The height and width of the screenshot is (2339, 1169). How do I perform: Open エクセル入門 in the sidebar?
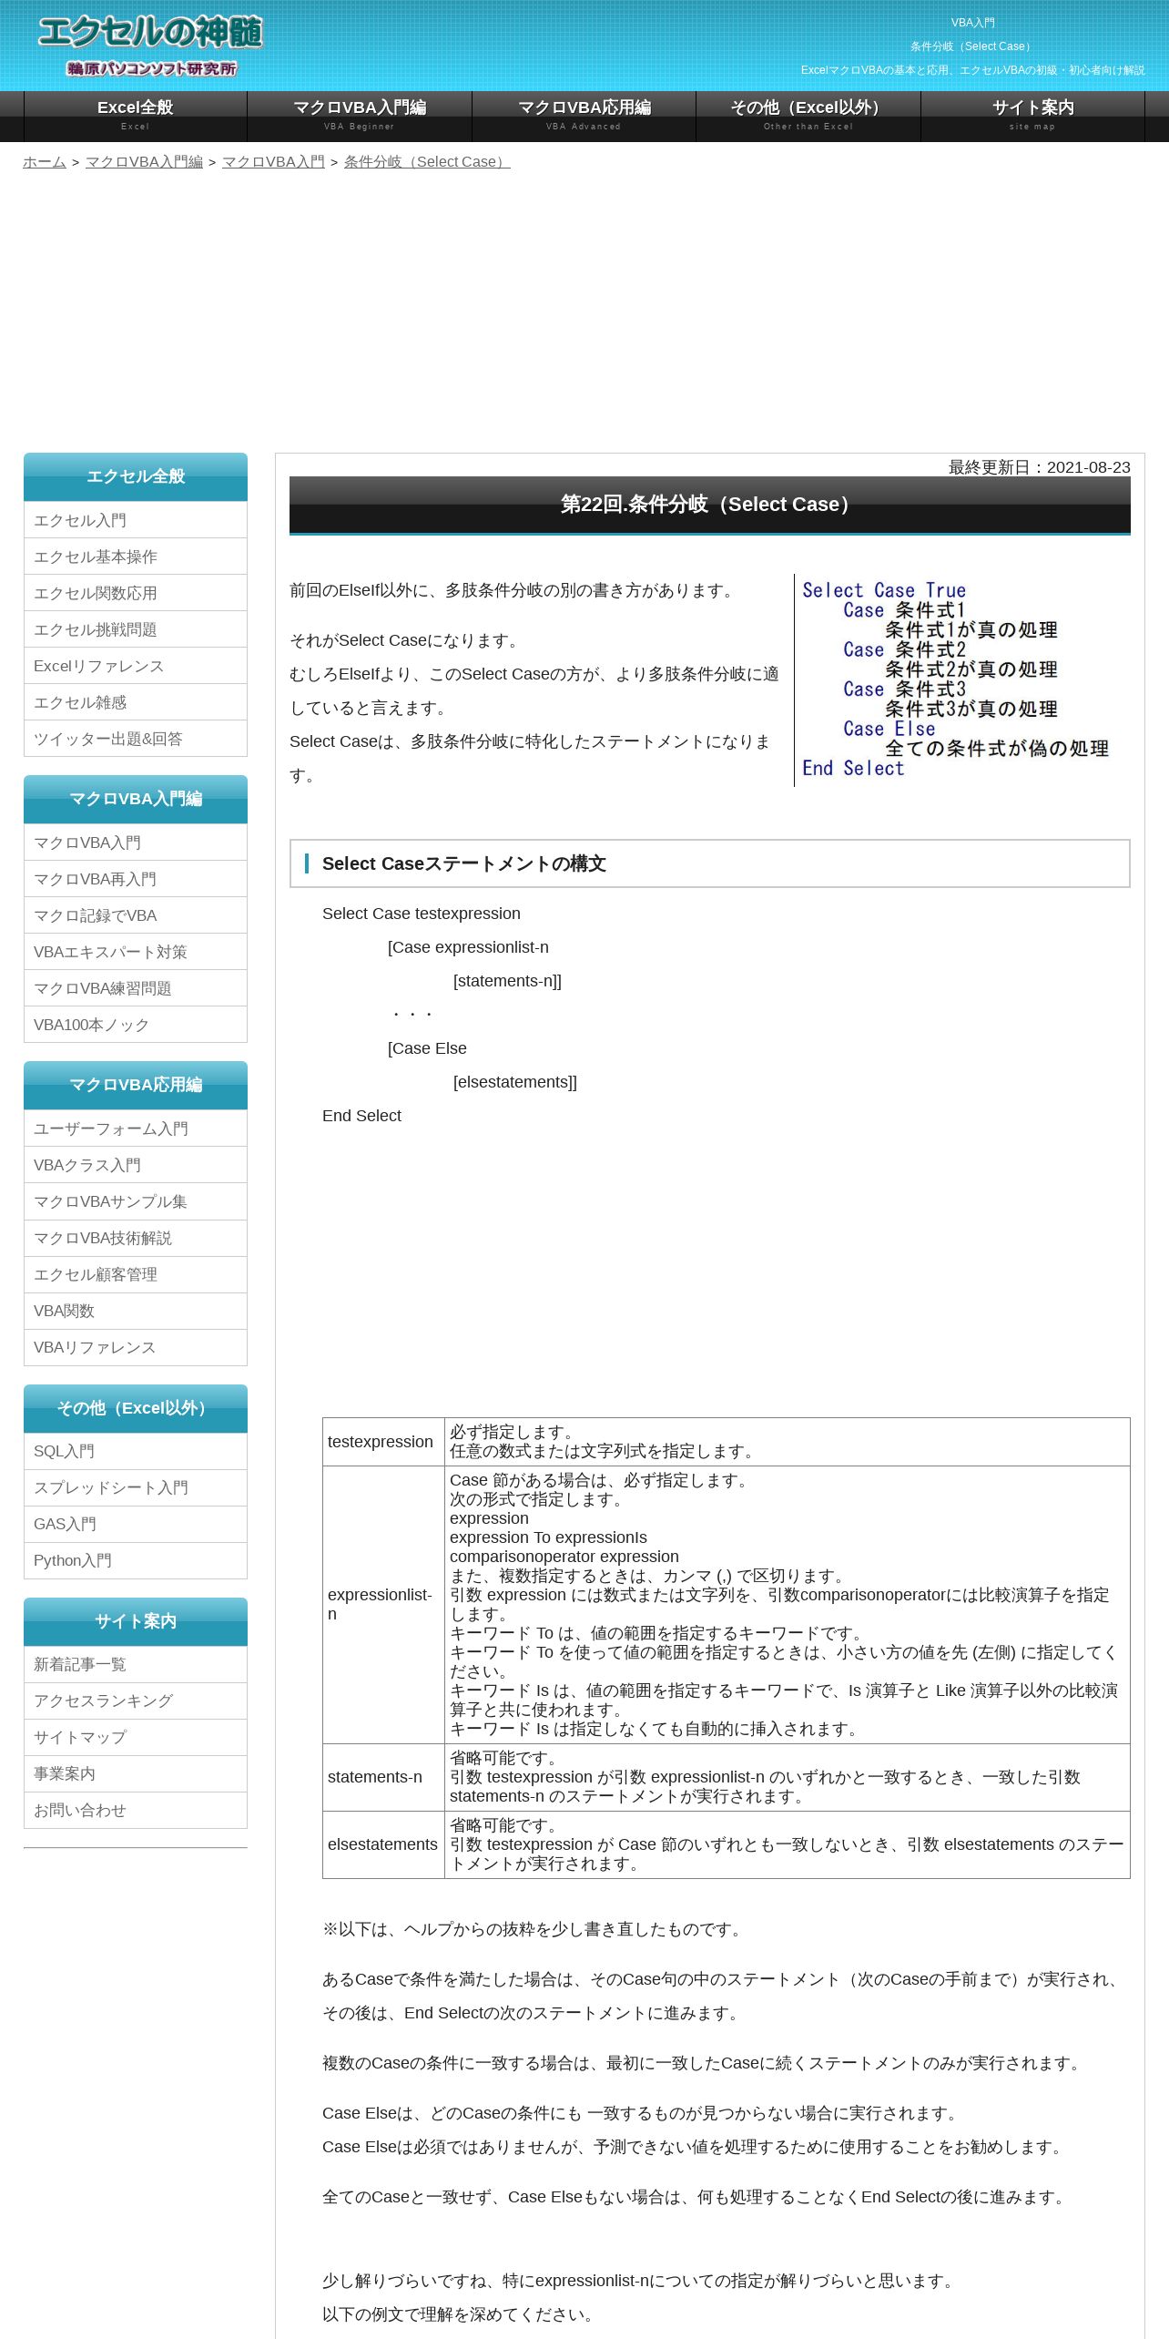click(135, 520)
